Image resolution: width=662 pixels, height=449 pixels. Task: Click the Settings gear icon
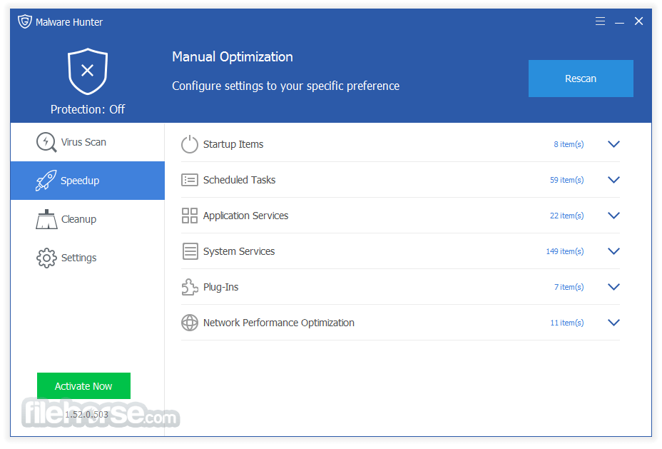tap(46, 258)
